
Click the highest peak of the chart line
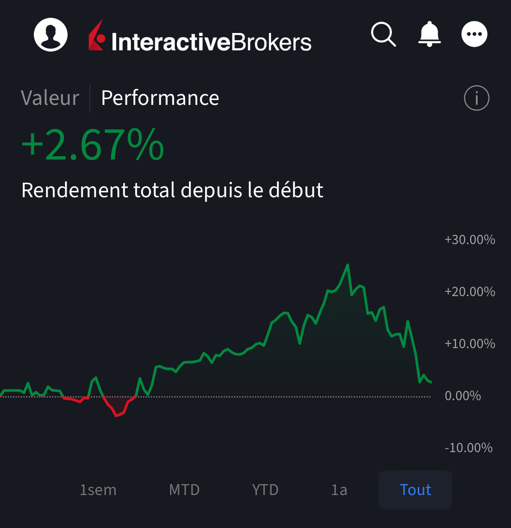pos(348,265)
